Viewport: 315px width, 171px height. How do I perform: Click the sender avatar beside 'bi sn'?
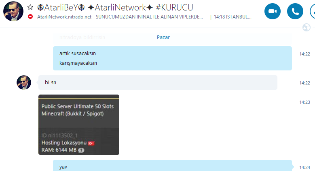(x=24, y=82)
